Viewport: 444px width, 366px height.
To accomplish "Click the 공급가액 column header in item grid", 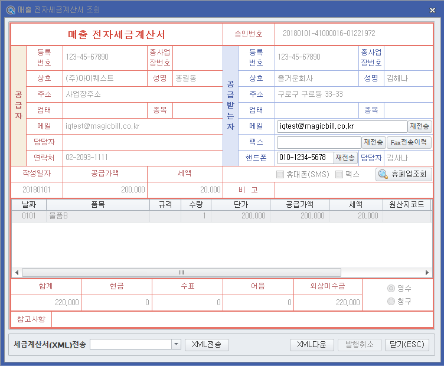I will [x=299, y=205].
